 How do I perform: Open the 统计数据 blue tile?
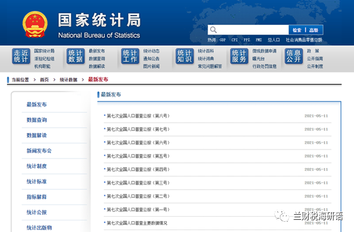[x=75, y=56]
